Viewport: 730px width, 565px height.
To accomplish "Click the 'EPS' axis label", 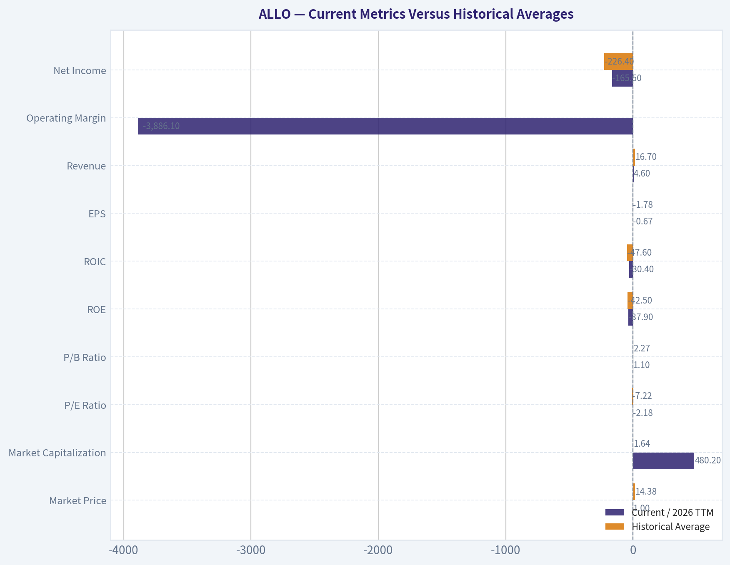I will click(97, 214).
